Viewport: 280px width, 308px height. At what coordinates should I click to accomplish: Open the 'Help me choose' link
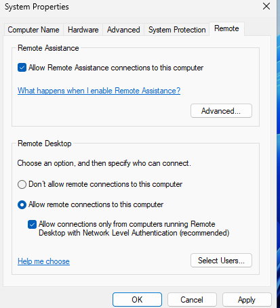coord(43,261)
